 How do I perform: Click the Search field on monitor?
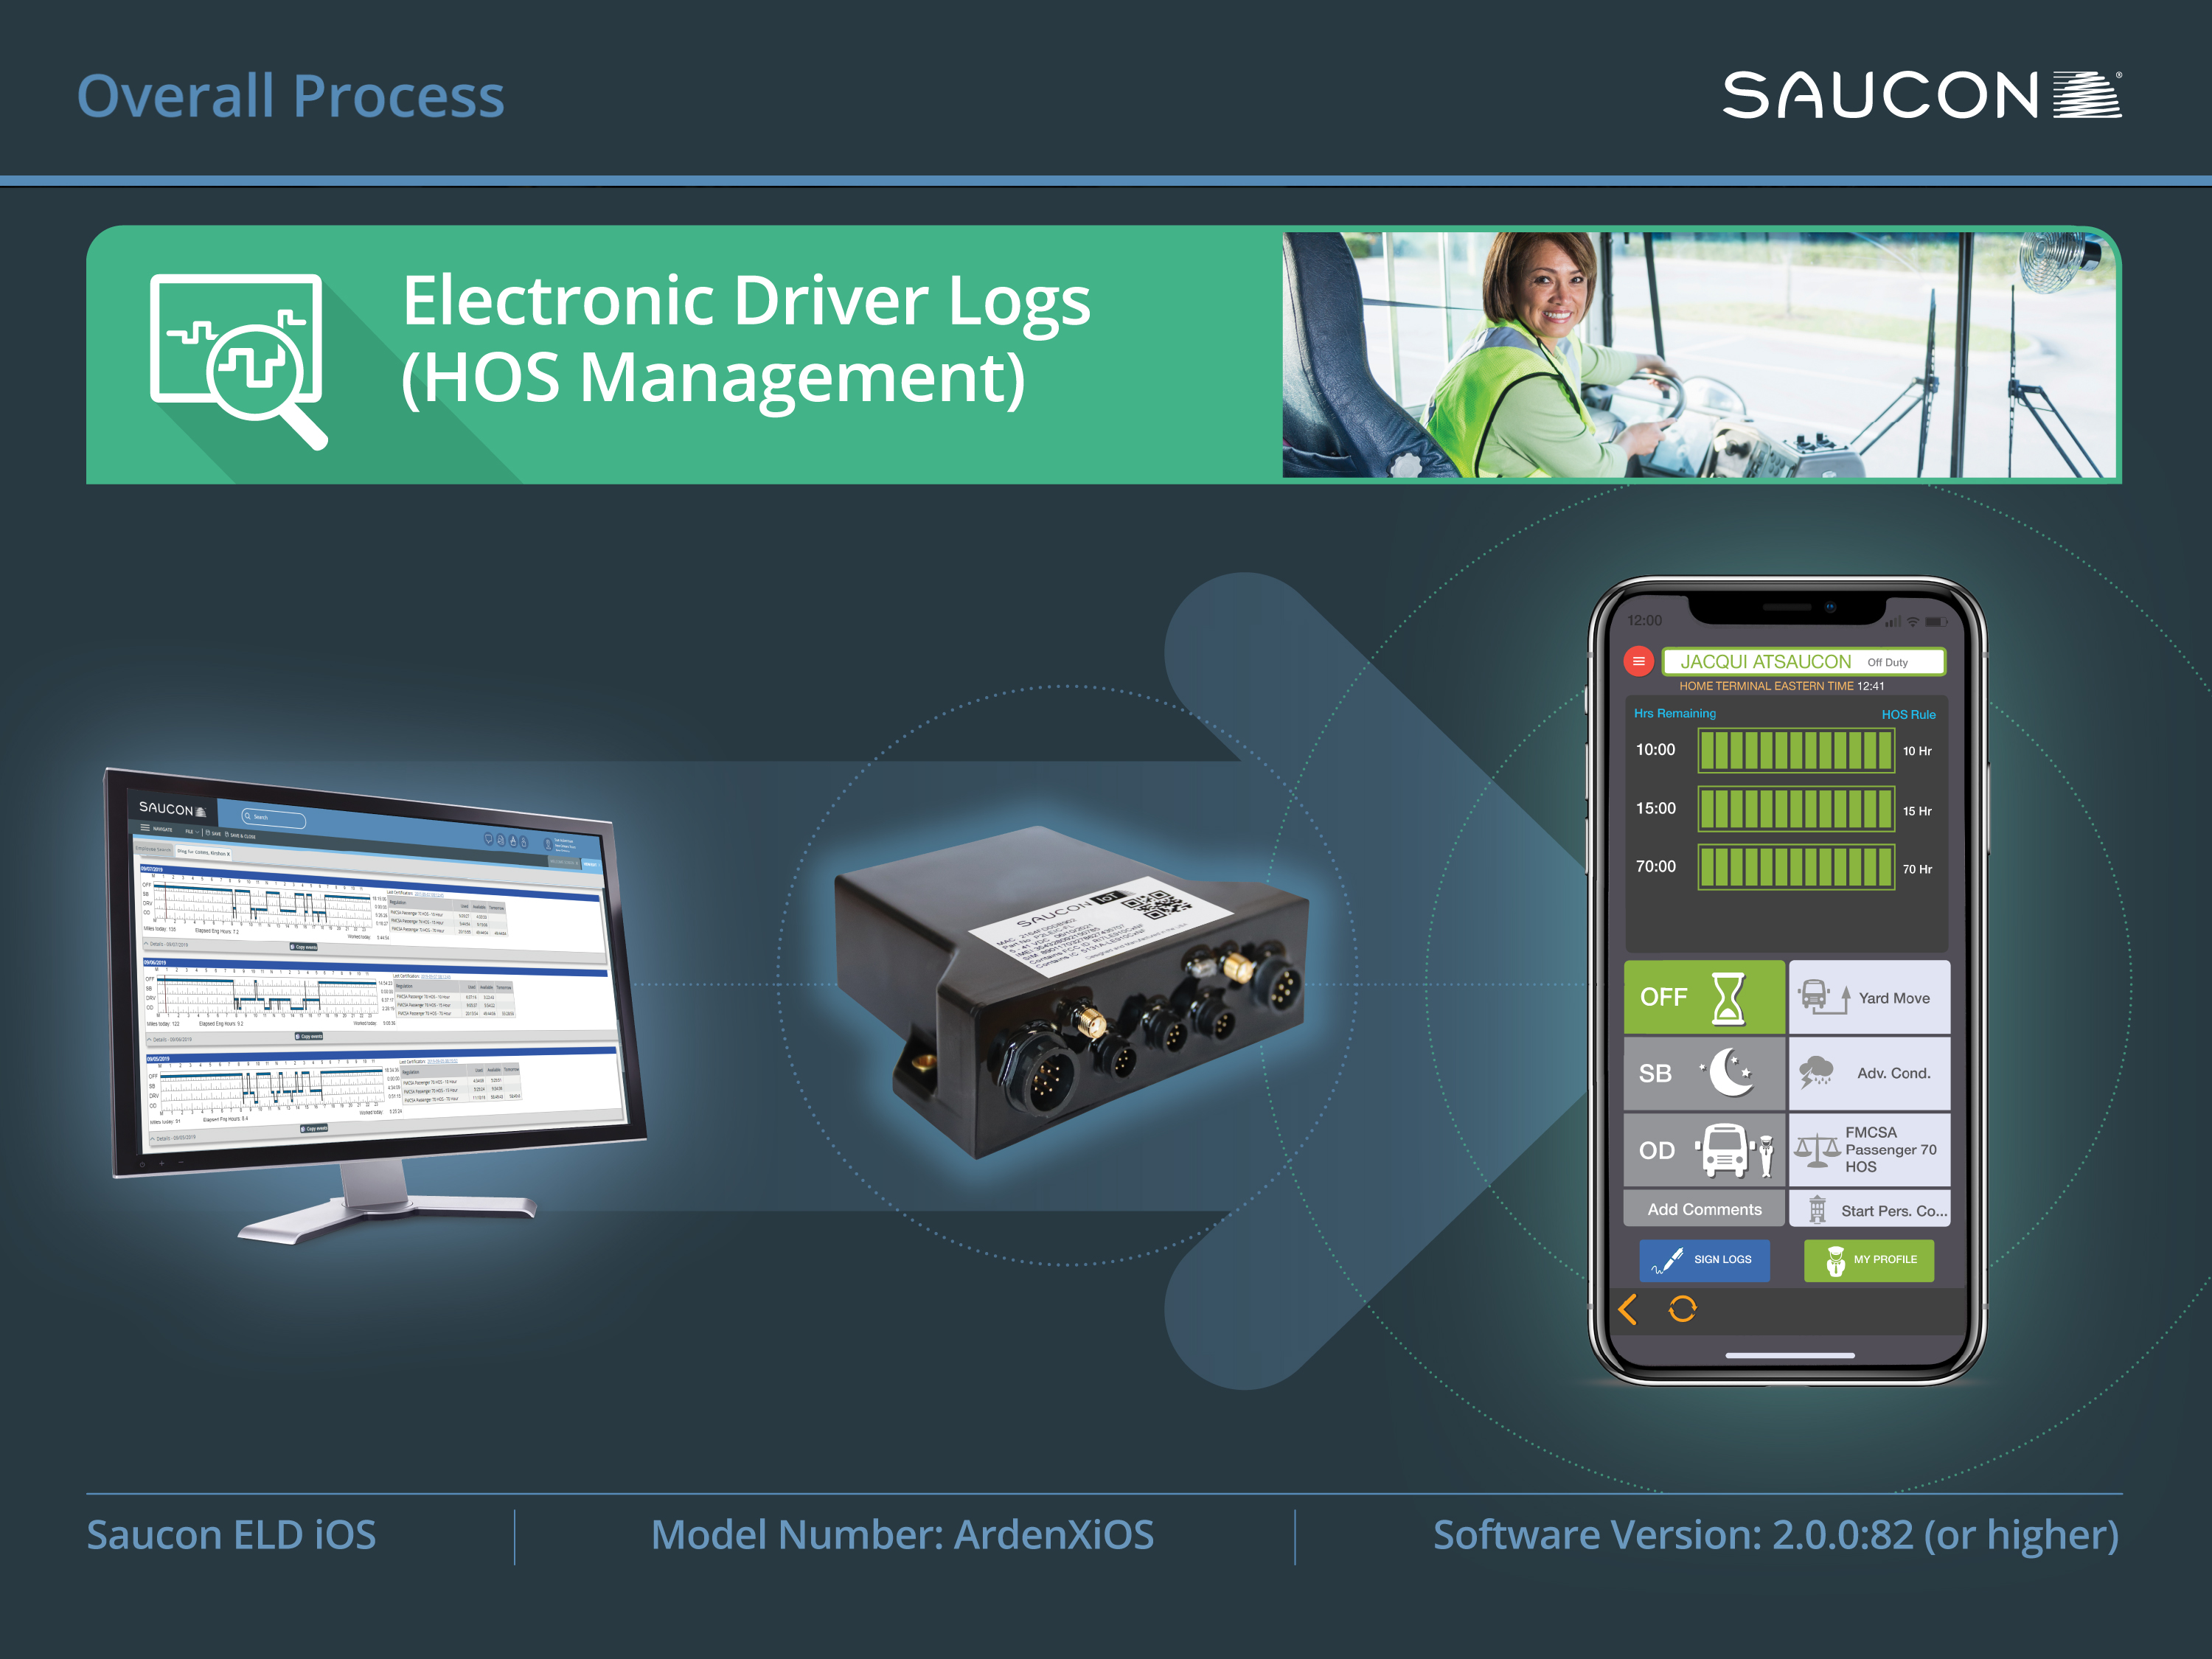click(274, 819)
